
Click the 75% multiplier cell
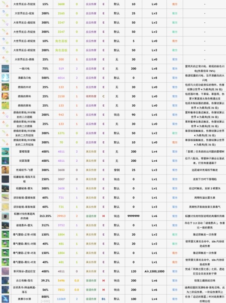(x=46, y=69)
